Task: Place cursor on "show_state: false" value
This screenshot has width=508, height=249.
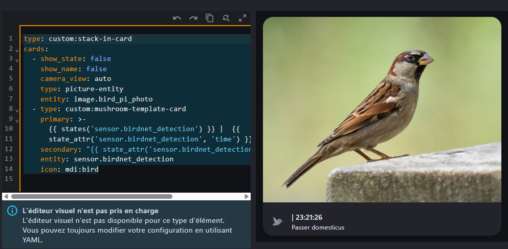Action: click(100, 59)
